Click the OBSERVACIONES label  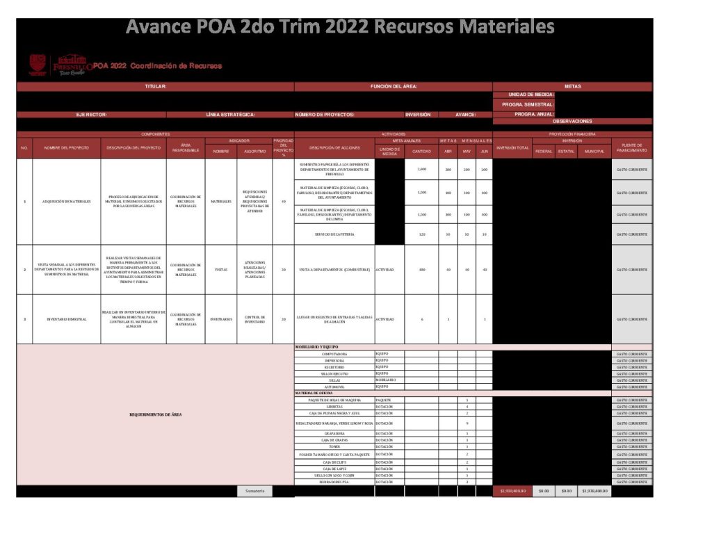coord(572,121)
